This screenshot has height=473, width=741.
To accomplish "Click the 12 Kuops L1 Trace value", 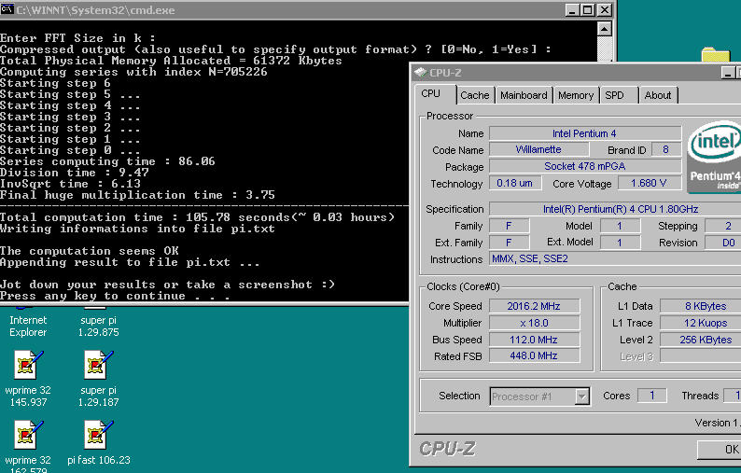I will pos(701,323).
